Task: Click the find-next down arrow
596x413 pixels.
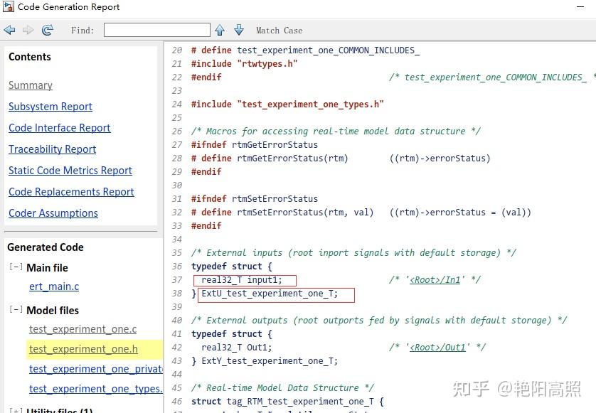Action: [239, 30]
